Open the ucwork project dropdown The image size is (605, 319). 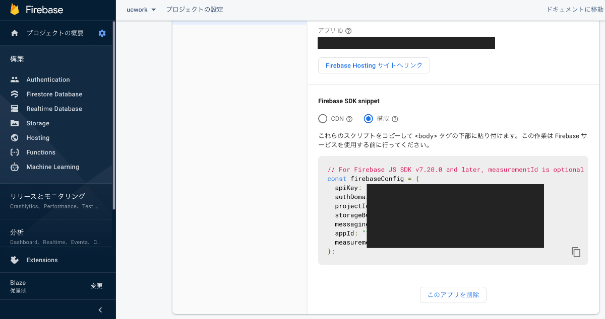tap(141, 10)
